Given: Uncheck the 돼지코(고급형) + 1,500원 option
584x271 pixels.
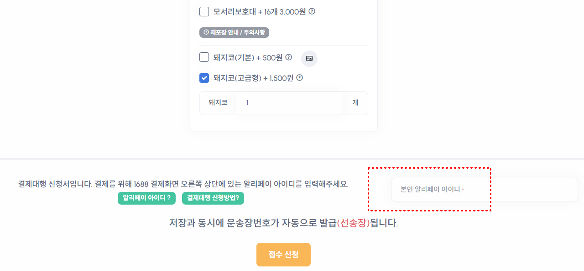Looking at the screenshot, I should (x=204, y=78).
